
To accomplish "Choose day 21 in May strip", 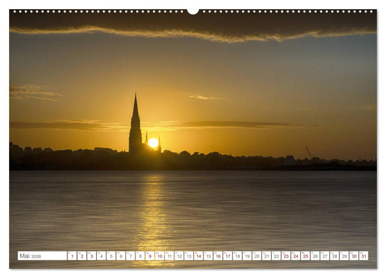I will (266, 256).
